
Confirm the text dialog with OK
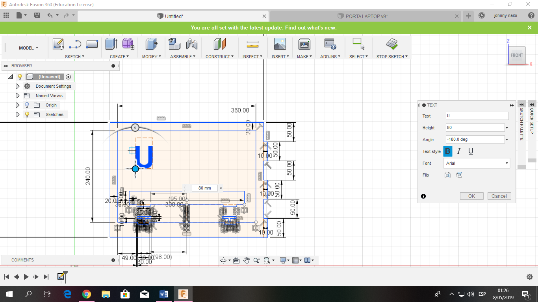click(471, 196)
